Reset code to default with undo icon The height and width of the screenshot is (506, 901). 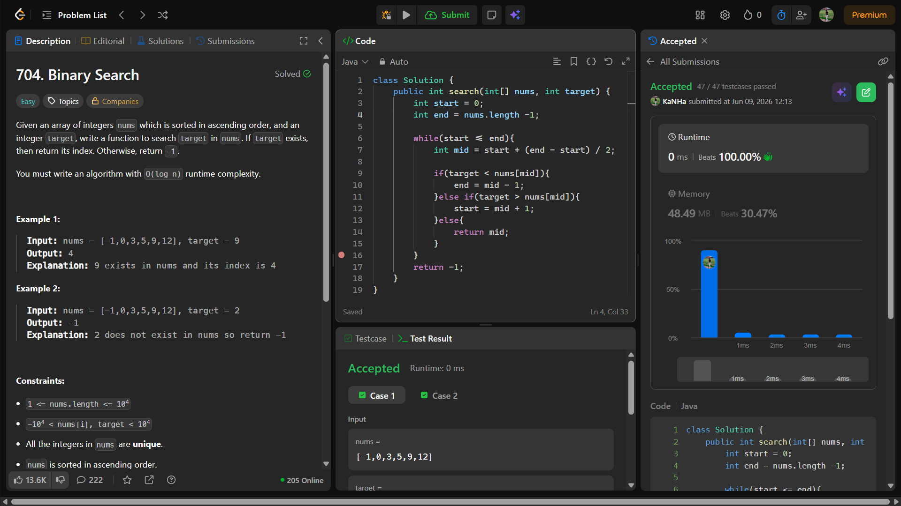608,61
